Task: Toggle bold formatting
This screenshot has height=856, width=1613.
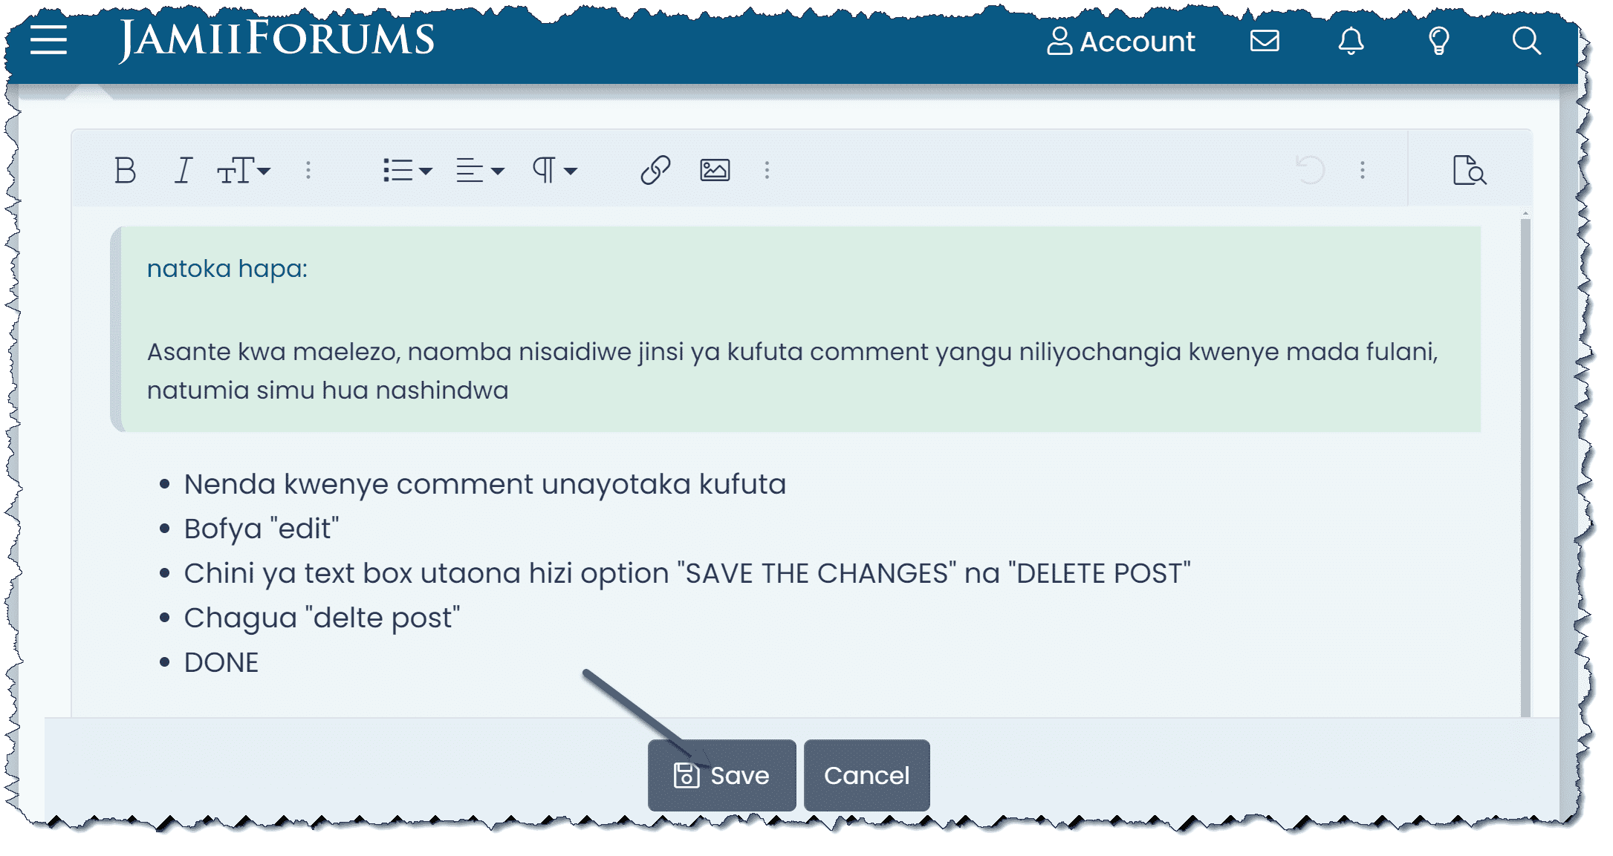Action: click(126, 171)
